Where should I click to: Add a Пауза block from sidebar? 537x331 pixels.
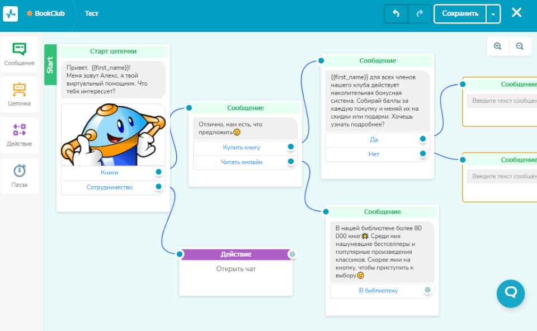pos(20,176)
